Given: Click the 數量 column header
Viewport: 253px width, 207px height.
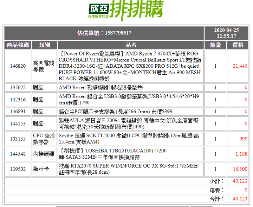Looking at the screenshot, I should (x=215, y=45).
